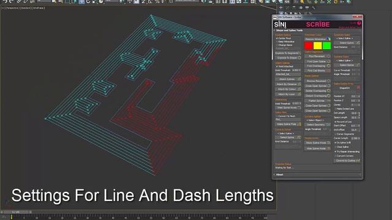Click the Explode To Shape button
The image size is (392, 220).
pos(288,57)
